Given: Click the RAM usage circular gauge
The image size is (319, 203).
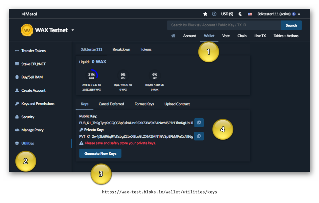Looking at the screenshot, I should click(x=92, y=75).
